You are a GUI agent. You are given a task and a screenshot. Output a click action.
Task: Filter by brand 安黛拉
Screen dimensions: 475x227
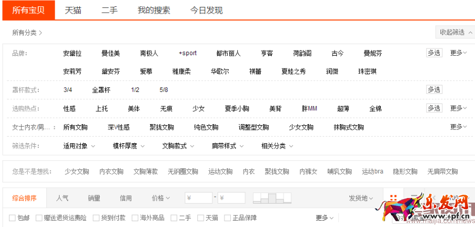[x=72, y=54]
